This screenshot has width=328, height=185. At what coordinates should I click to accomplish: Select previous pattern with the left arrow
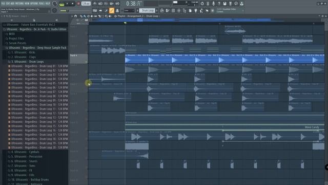coord(138,10)
